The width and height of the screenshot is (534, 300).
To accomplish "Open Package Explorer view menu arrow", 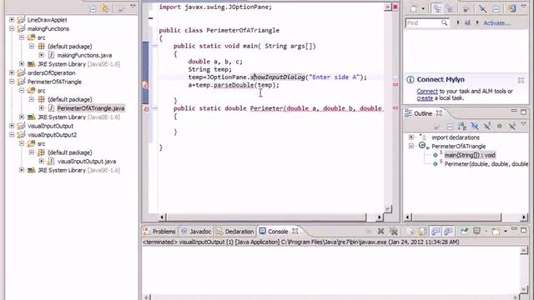I will tap(133, 7).
